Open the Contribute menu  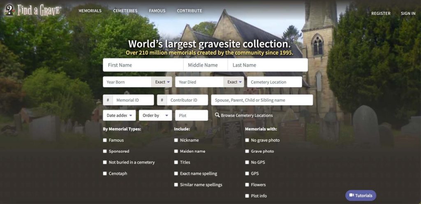(190, 11)
